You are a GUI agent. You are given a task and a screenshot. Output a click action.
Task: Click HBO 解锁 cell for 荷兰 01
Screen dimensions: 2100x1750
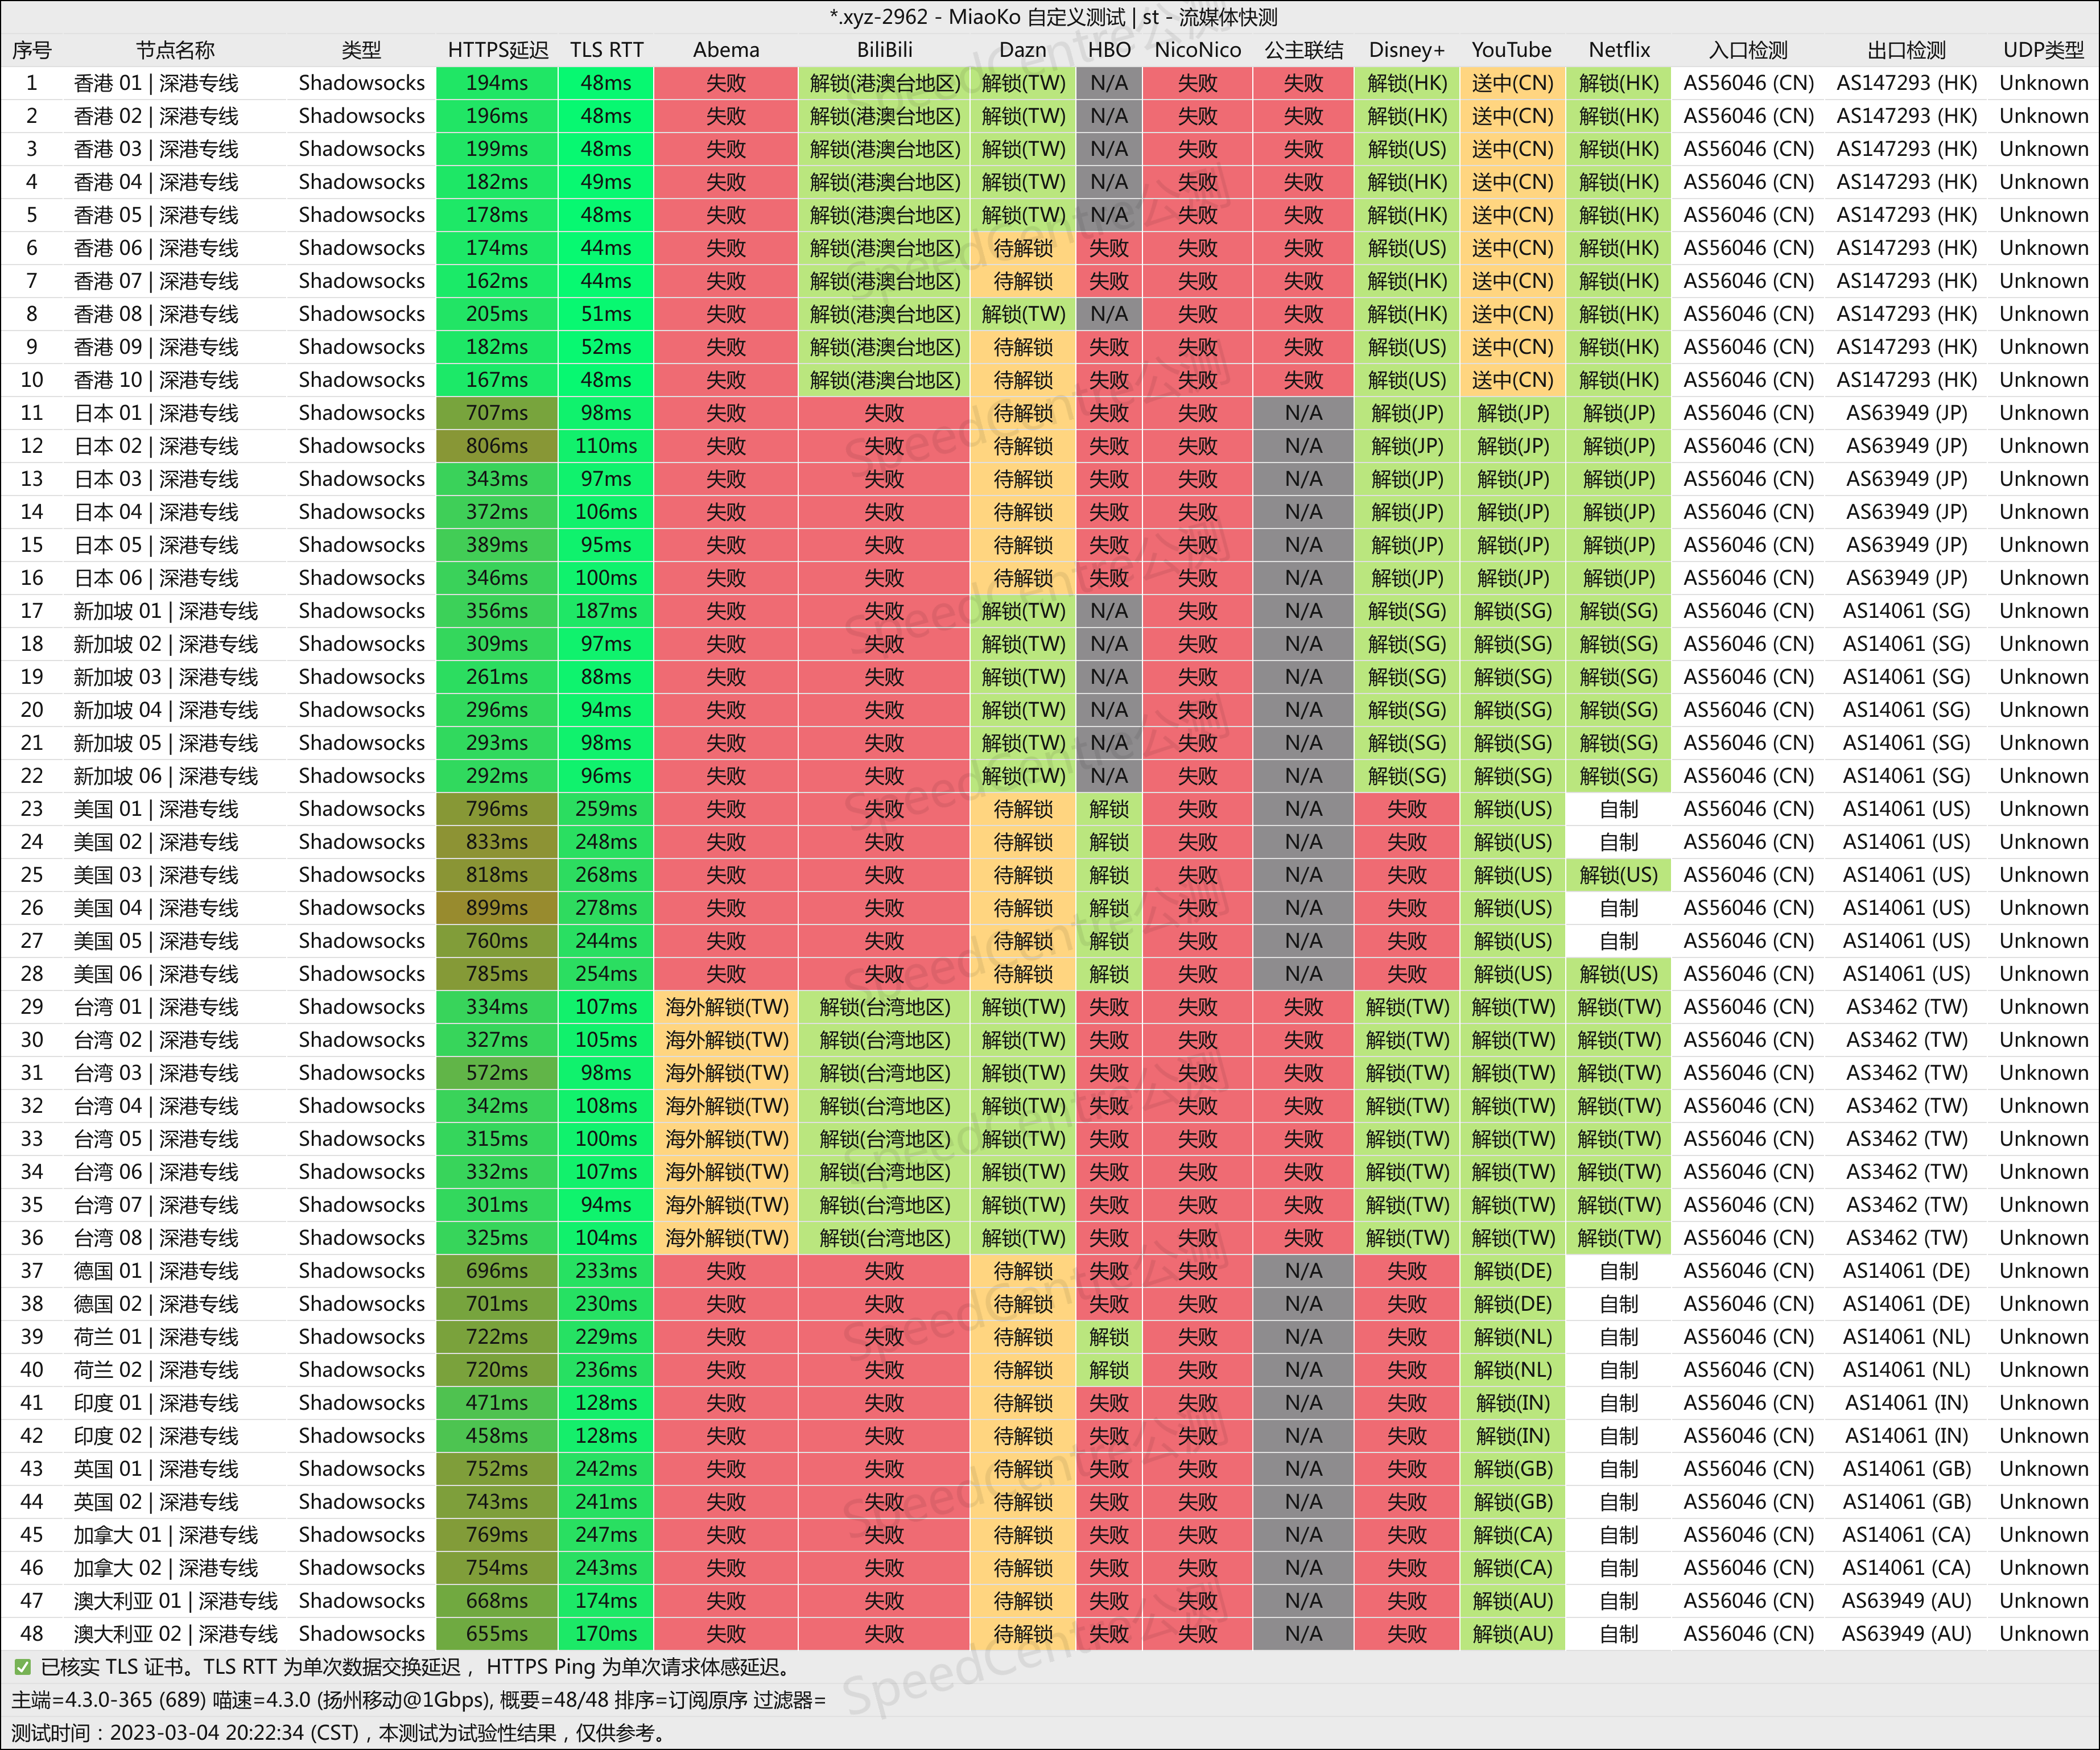pos(1108,1337)
